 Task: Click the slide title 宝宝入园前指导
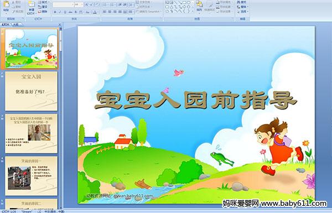click(195, 100)
